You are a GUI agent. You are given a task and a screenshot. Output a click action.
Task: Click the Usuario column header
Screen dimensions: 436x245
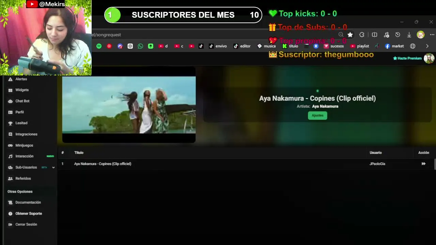tap(376, 152)
